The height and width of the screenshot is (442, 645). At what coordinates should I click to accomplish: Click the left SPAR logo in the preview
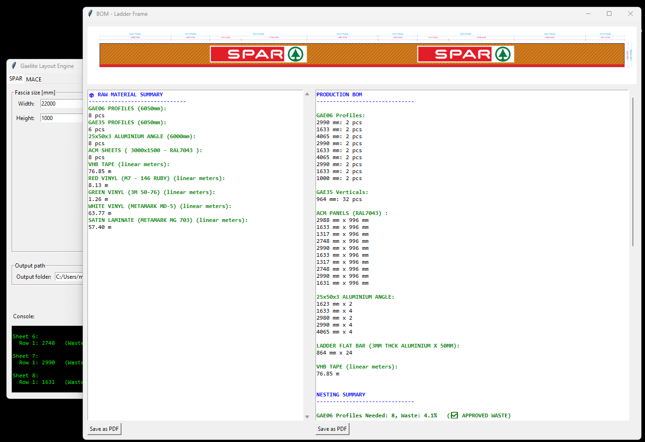(258, 54)
